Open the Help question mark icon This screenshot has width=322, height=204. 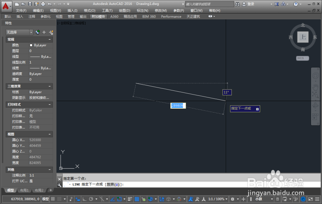pyautogui.click(x=296, y=4)
